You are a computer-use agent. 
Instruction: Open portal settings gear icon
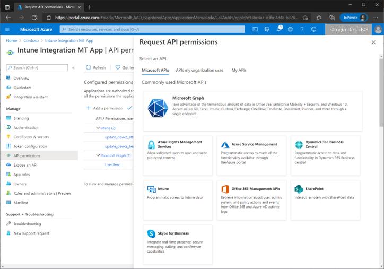point(290,29)
